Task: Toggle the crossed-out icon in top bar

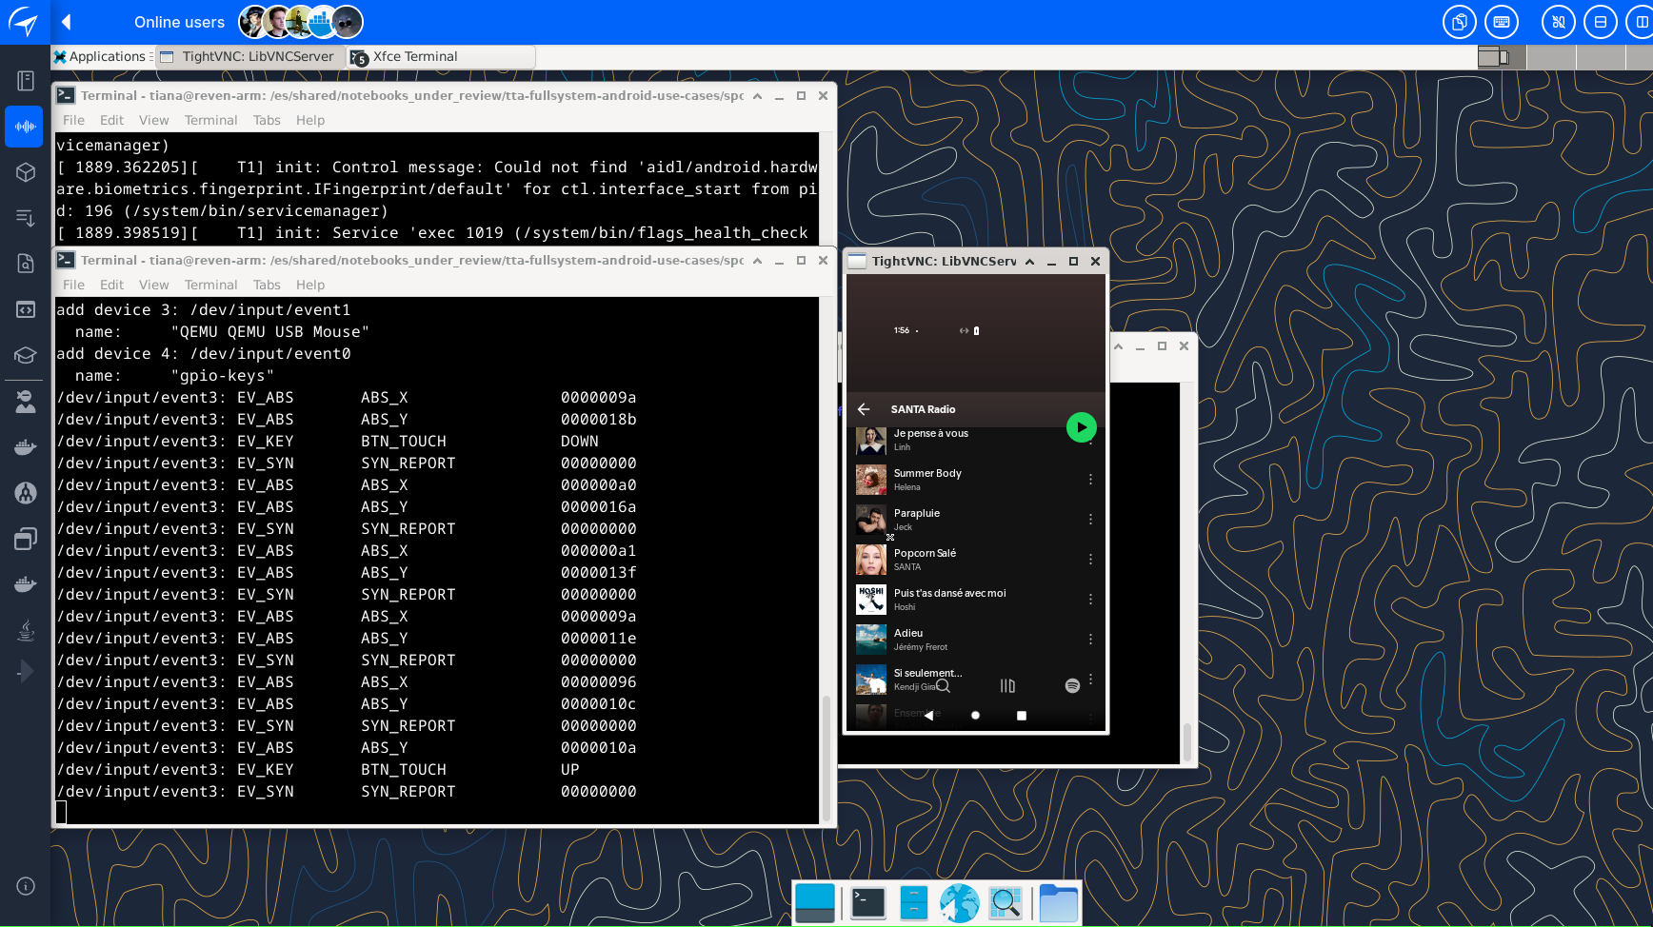Action: (1559, 22)
